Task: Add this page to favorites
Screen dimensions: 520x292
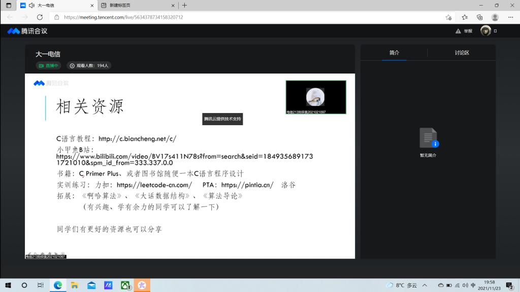Action: tap(448, 17)
